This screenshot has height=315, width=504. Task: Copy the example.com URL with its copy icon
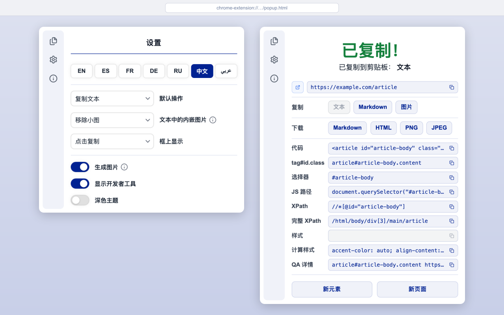coord(452,87)
